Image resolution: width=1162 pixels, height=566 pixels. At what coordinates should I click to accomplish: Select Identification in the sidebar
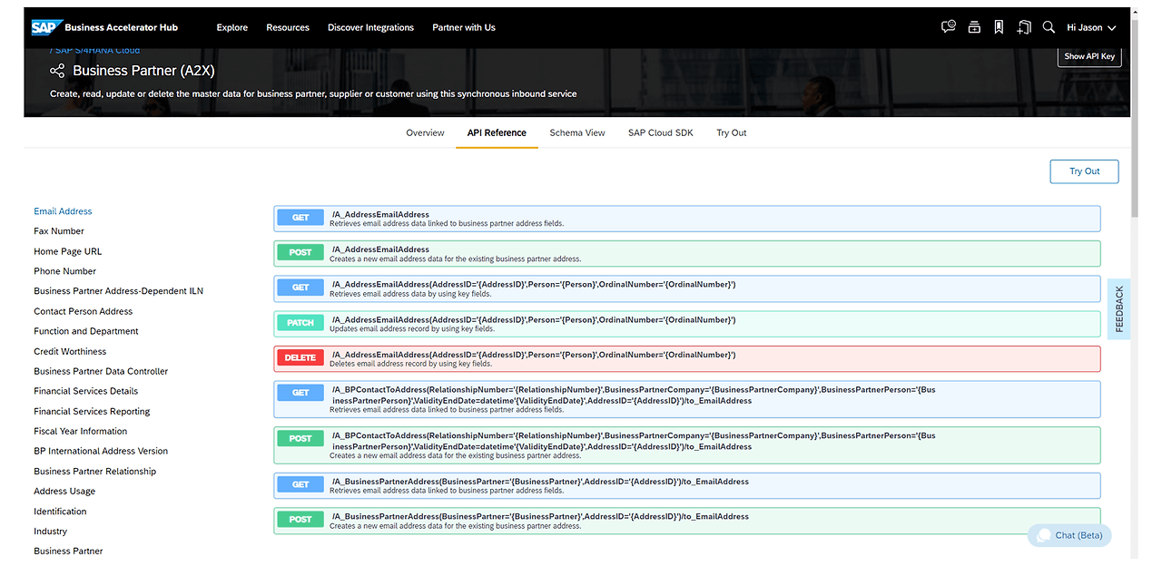(60, 511)
